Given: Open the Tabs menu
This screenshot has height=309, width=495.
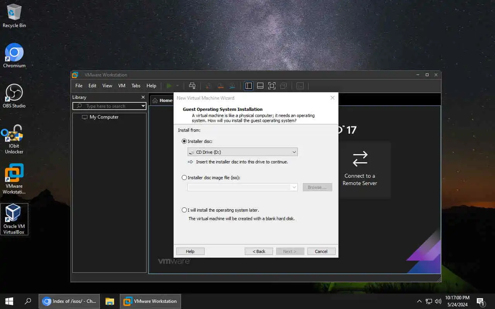Looking at the screenshot, I should 136,86.
